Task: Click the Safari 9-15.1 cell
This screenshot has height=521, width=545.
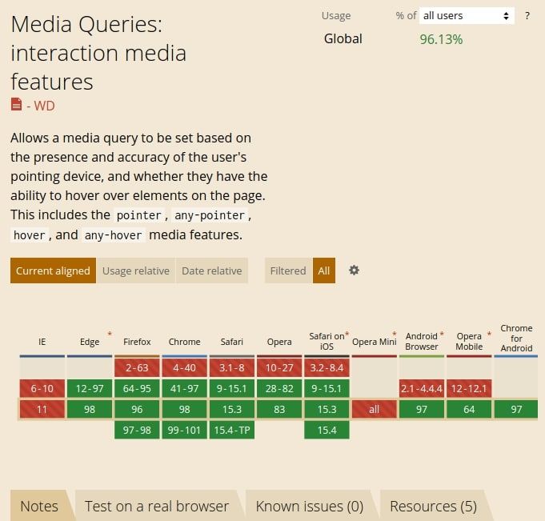Action: (x=232, y=388)
